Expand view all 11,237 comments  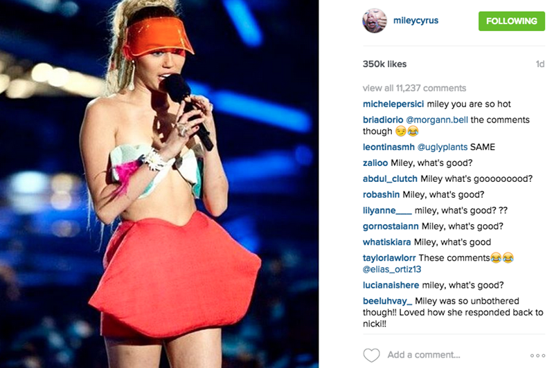pyautogui.click(x=414, y=88)
